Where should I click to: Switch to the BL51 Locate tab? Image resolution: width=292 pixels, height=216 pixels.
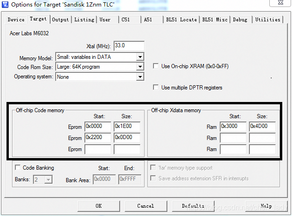181,19
